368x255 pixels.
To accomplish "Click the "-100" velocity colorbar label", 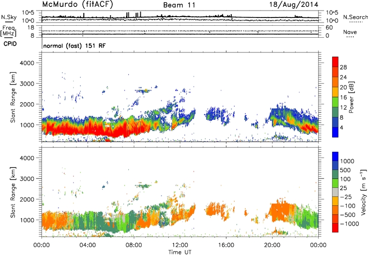I will coord(348,206).
